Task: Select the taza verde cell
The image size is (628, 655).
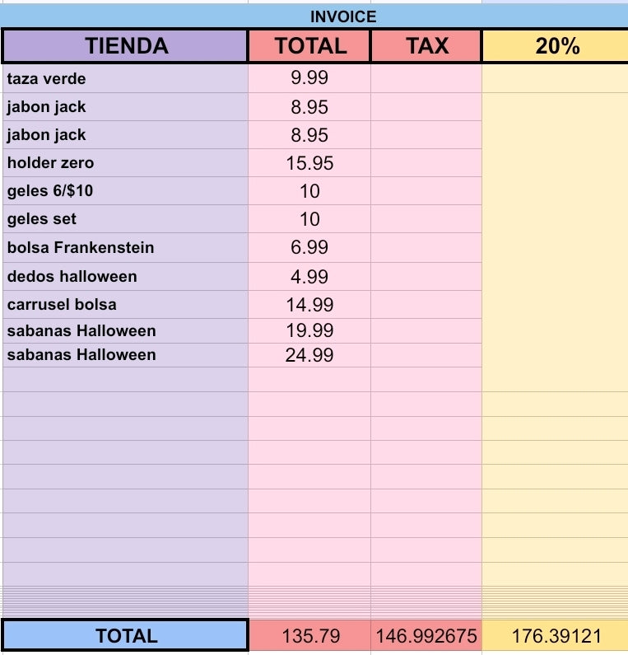Action: 125,78
